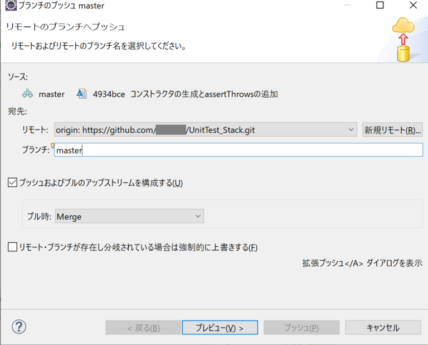The width and height of the screenshot is (428, 345).
Task: Uncheck プッシュおよびプルのアップストリームを構成する checkbox
Action: pyautogui.click(x=13, y=183)
